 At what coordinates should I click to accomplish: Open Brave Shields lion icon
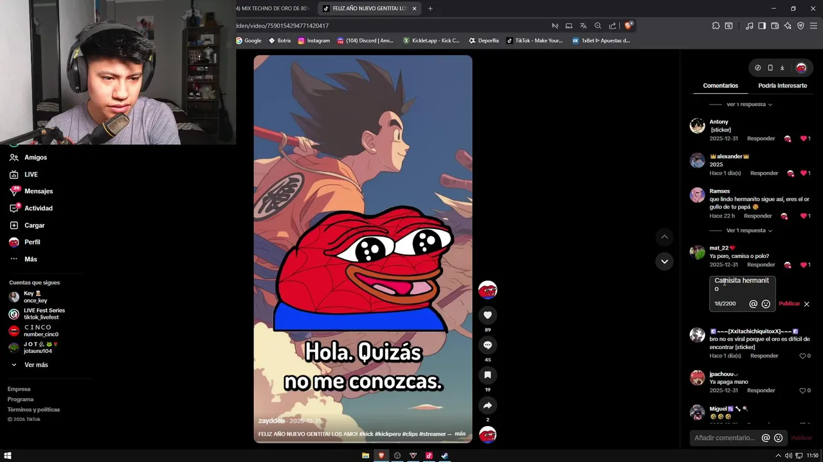click(629, 26)
